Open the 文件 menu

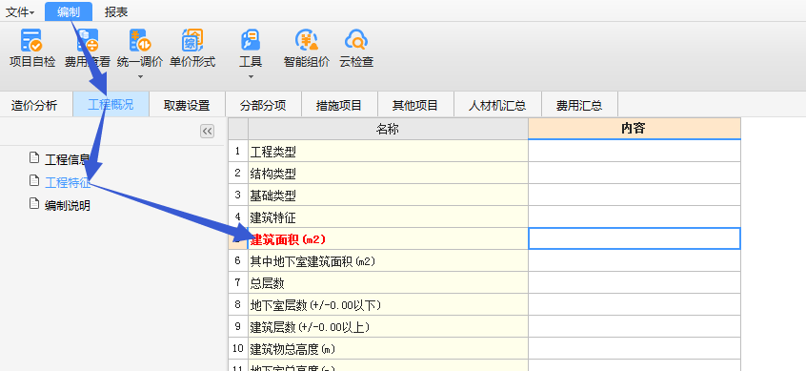pos(20,11)
